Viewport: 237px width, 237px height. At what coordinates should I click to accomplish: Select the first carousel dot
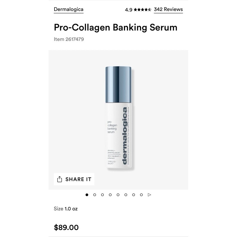click(x=87, y=195)
